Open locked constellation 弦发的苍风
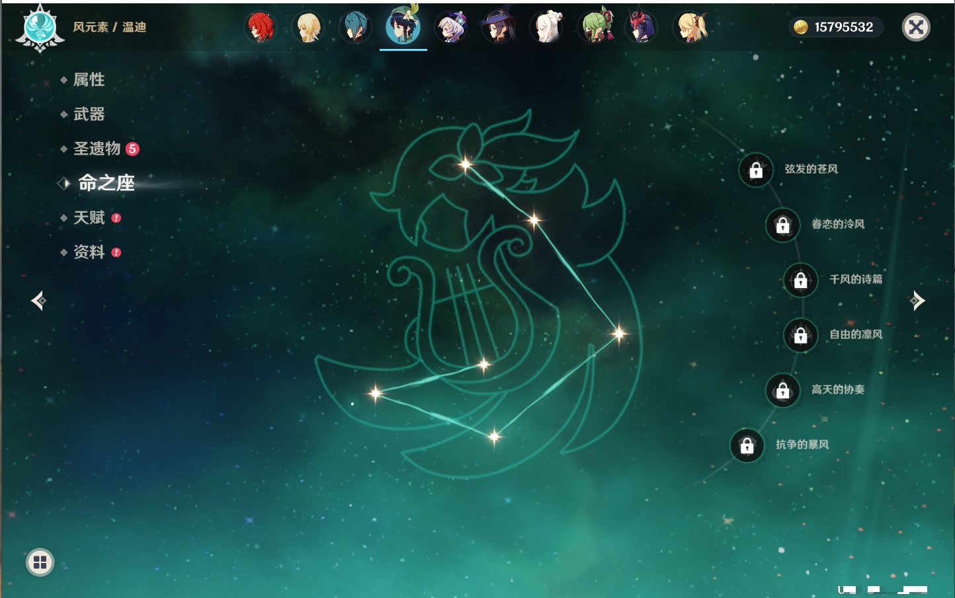The height and width of the screenshot is (598, 955). 756,170
